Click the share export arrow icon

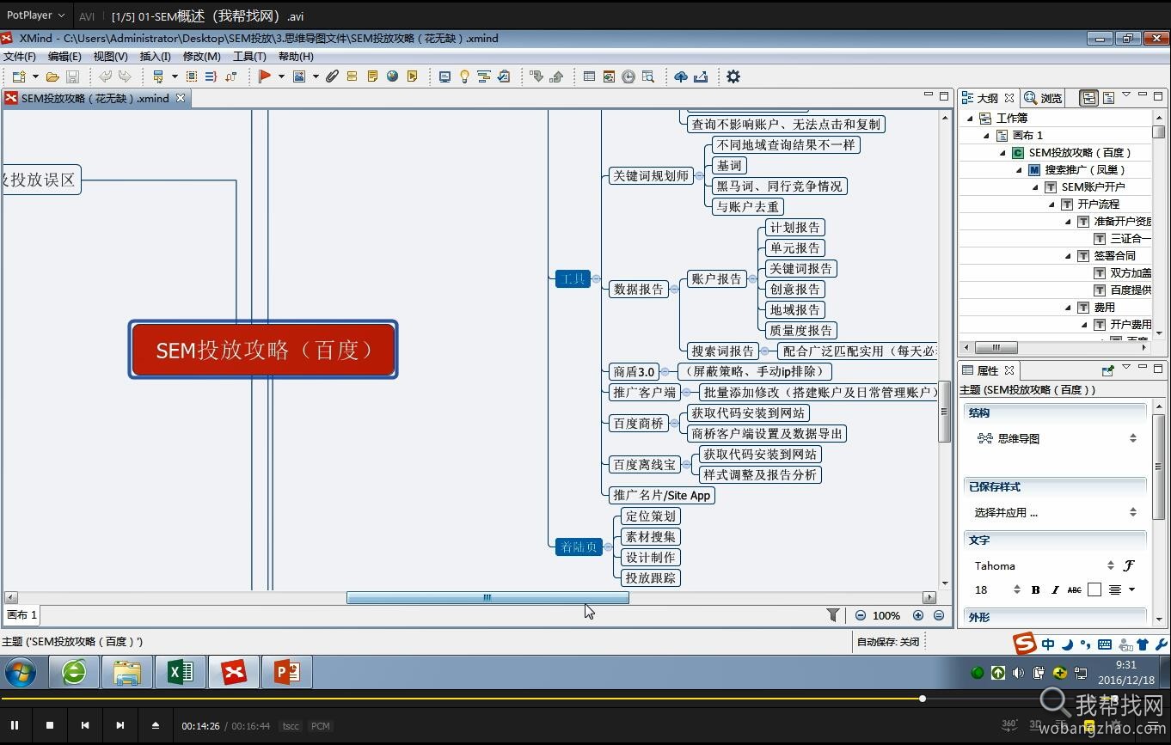[x=701, y=76]
